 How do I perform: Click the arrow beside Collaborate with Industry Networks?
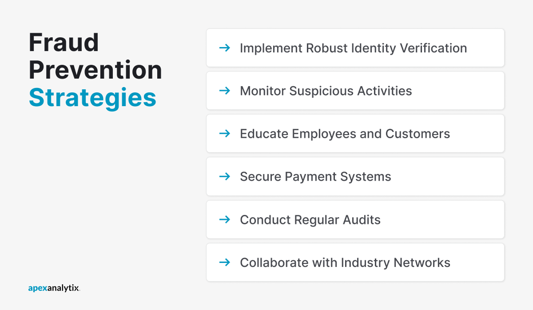click(225, 262)
